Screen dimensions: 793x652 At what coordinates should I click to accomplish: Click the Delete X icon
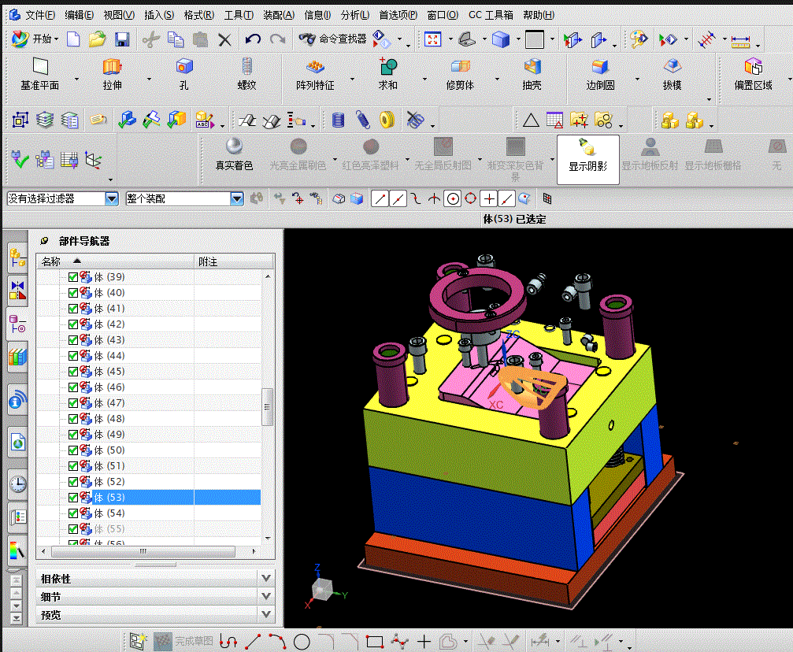[224, 39]
